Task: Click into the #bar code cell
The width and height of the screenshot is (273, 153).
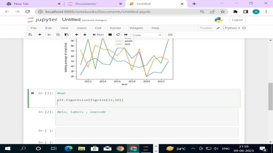Action: tap(147, 98)
